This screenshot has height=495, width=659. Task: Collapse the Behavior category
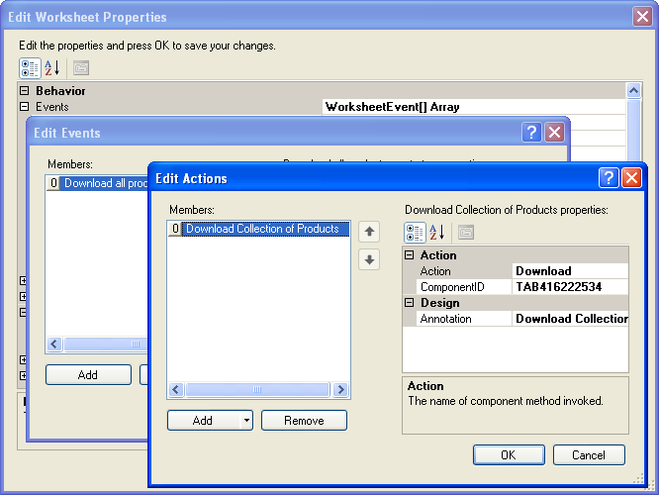pyautogui.click(x=25, y=90)
